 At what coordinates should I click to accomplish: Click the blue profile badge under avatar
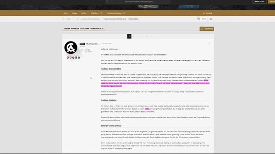73,57
